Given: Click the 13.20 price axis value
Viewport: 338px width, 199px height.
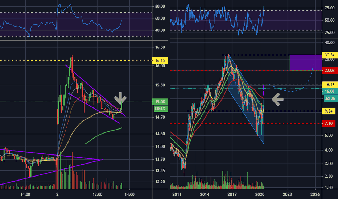Looking at the screenshot, I should click(x=160, y=182).
